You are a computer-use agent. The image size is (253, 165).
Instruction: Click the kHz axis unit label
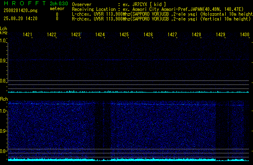tap(4, 33)
